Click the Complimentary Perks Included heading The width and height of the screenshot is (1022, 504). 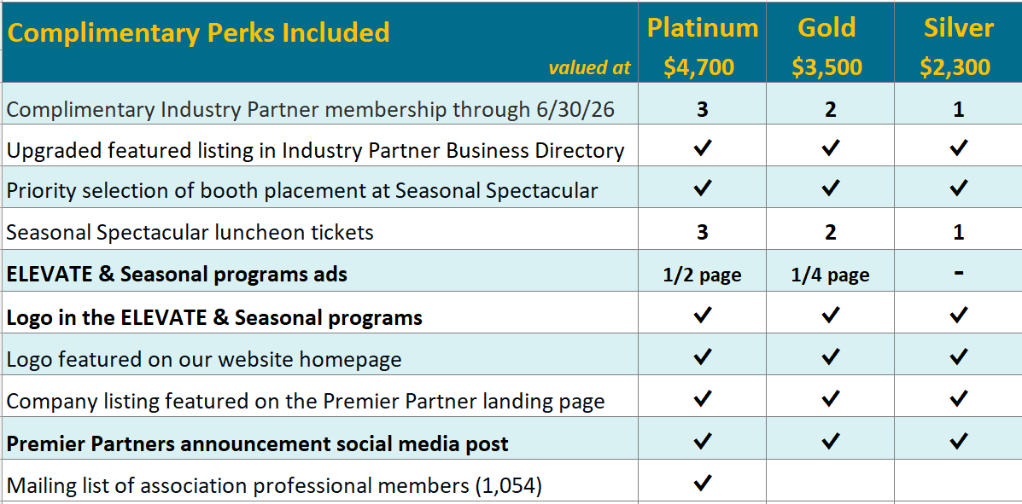click(198, 32)
